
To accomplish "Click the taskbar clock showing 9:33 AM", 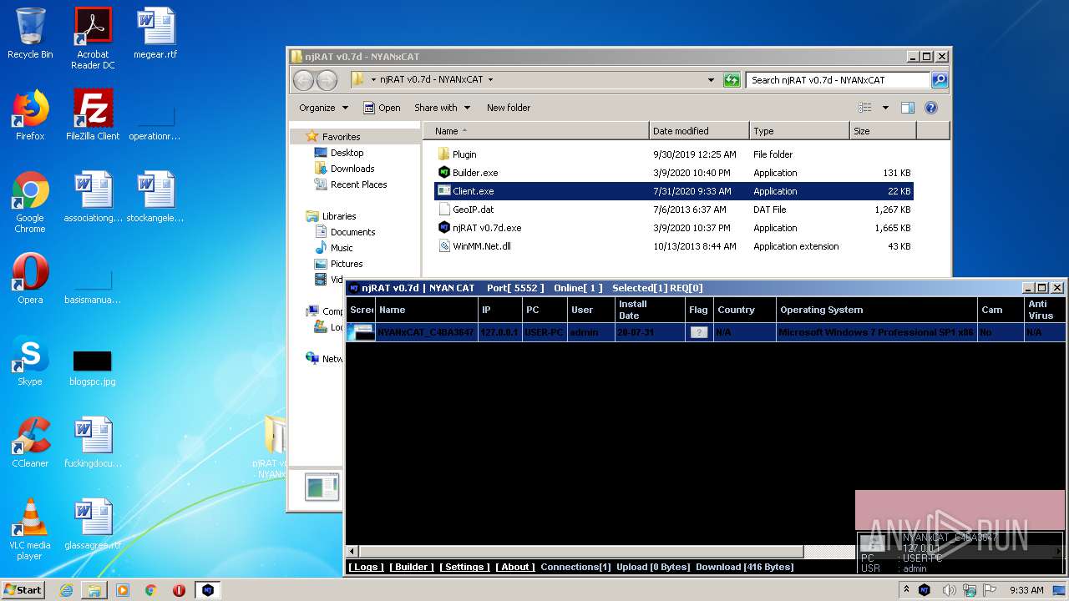I will click(1026, 590).
